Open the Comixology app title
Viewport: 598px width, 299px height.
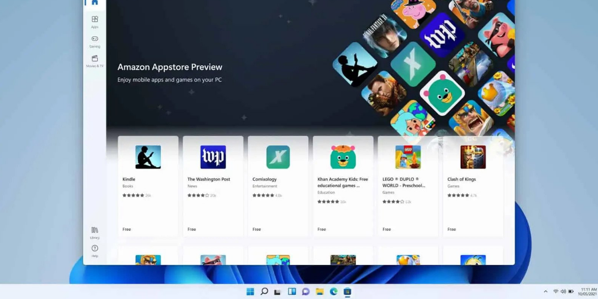(x=264, y=179)
